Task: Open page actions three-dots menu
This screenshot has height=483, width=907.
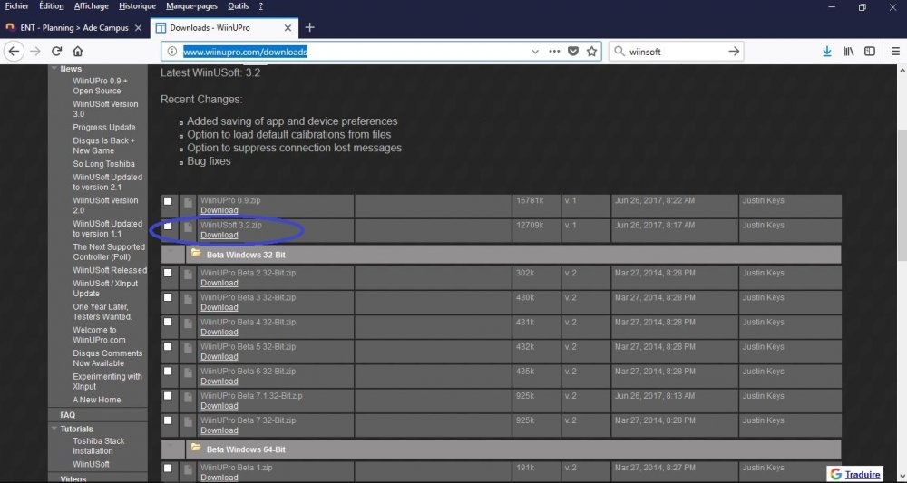Action: [x=554, y=52]
